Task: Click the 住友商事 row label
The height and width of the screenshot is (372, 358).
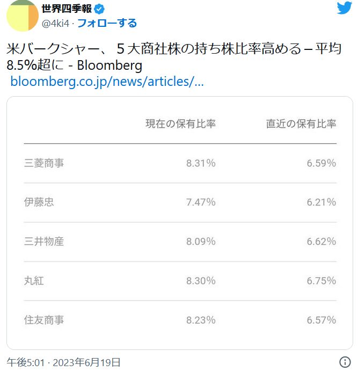Action: (x=44, y=320)
